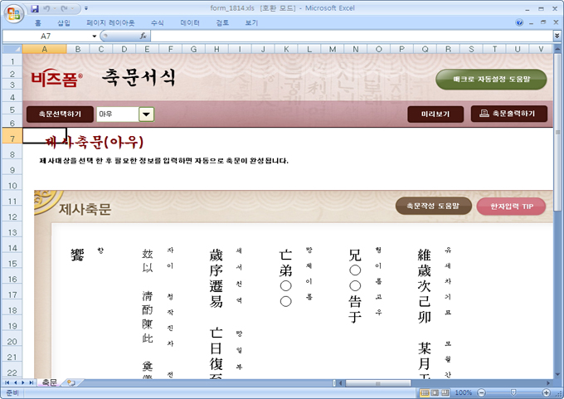
Task: Click the 미리보기 button
Action: tap(435, 114)
